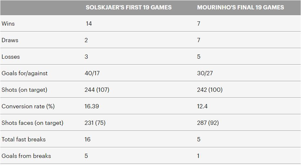Click the Solskjaer's First 19 Games column header
This screenshot has height=167, width=301.
[128, 7]
